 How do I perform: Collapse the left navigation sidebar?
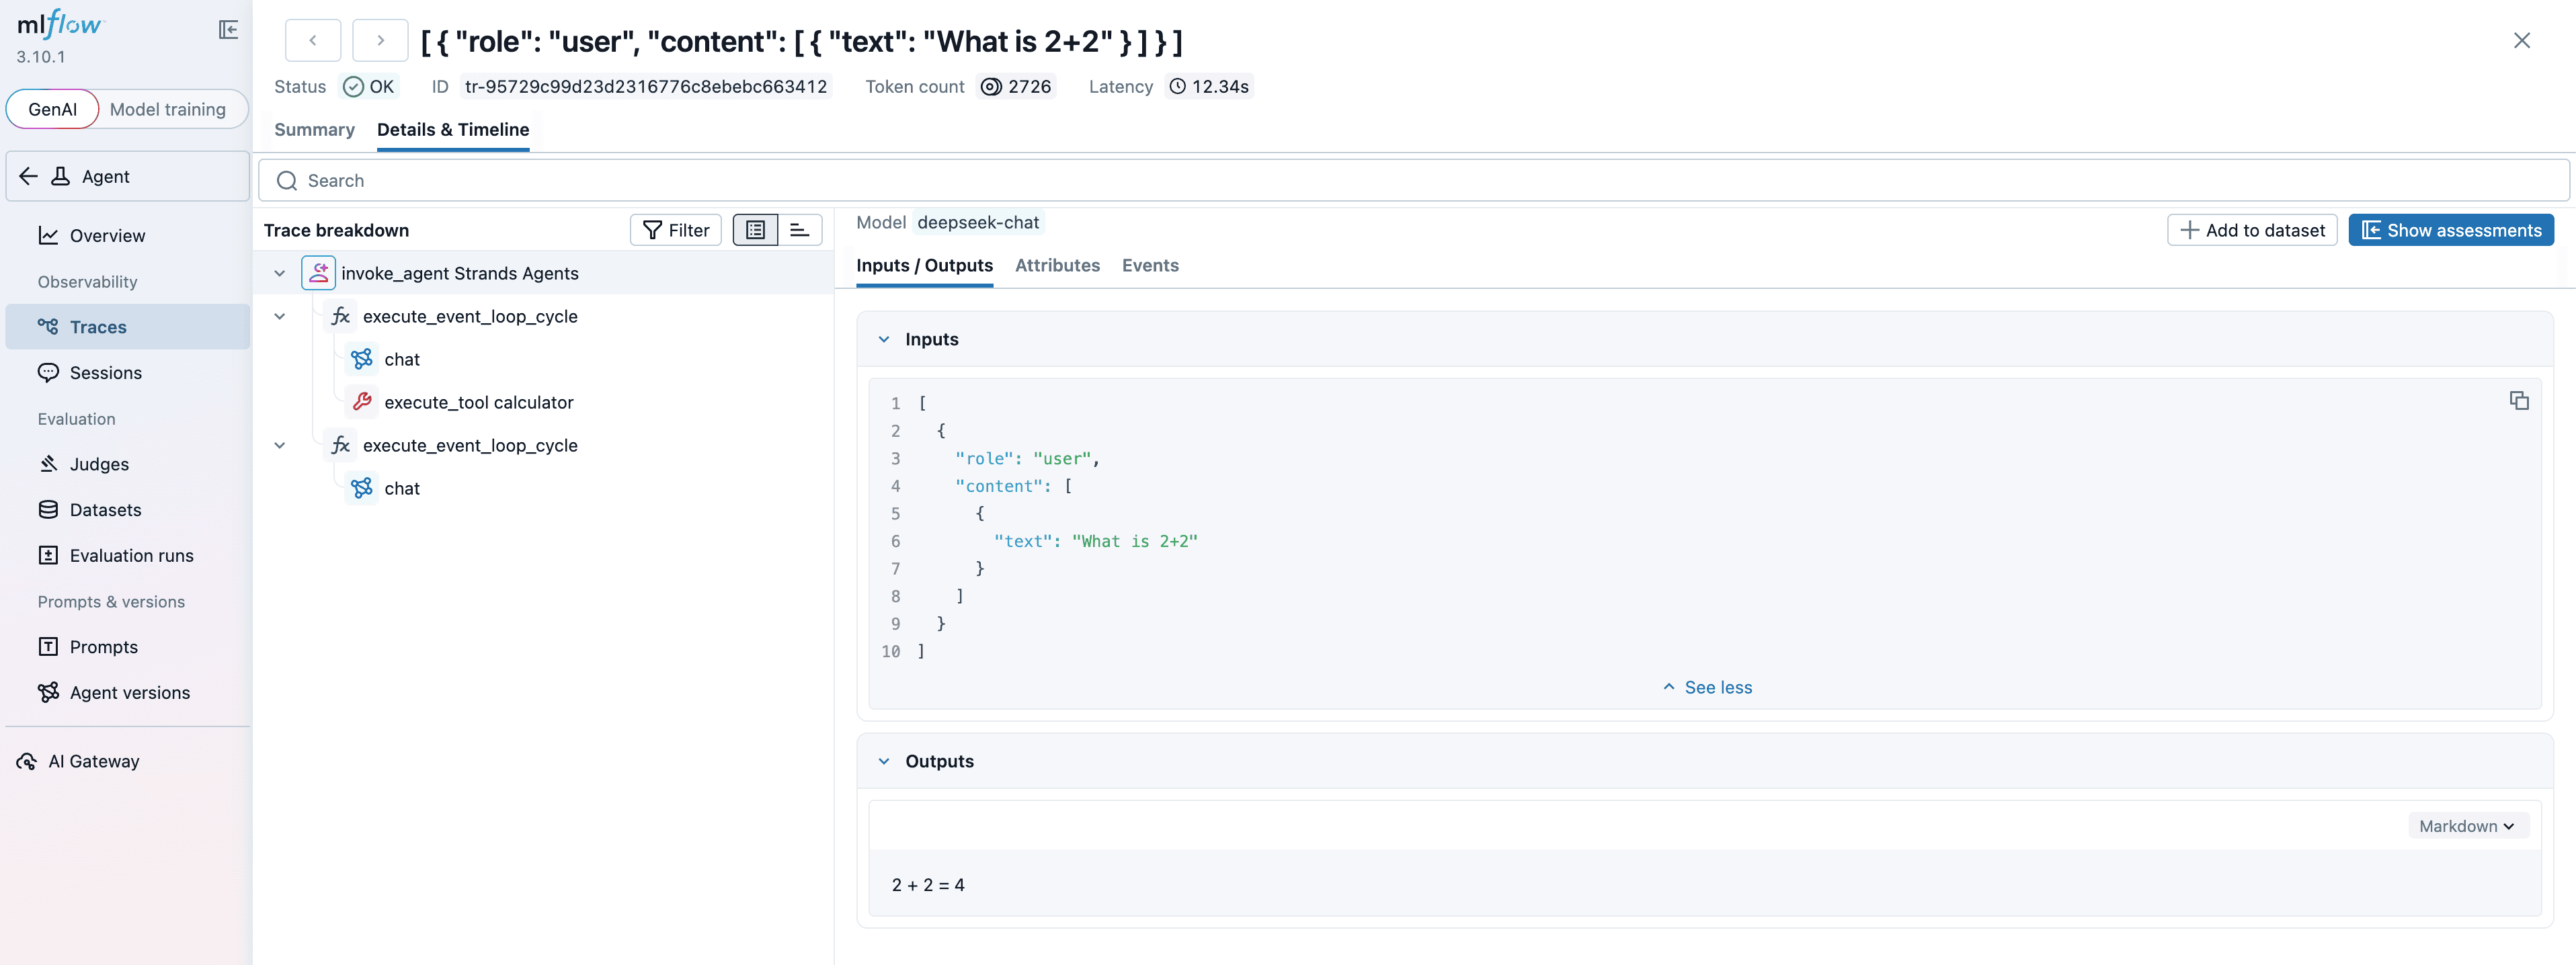228,29
